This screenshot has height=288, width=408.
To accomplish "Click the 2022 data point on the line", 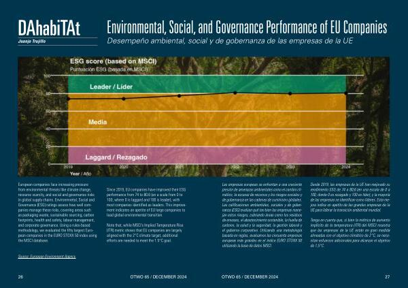I will (235, 93).
